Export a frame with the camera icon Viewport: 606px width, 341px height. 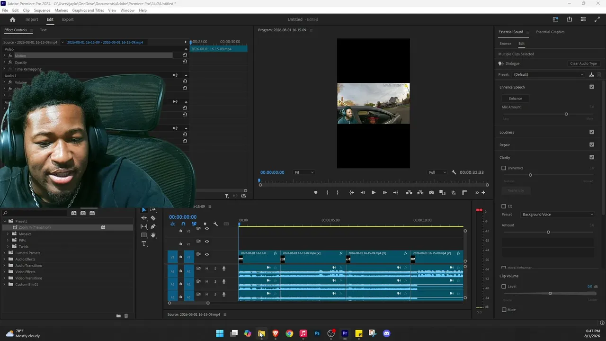point(431,193)
